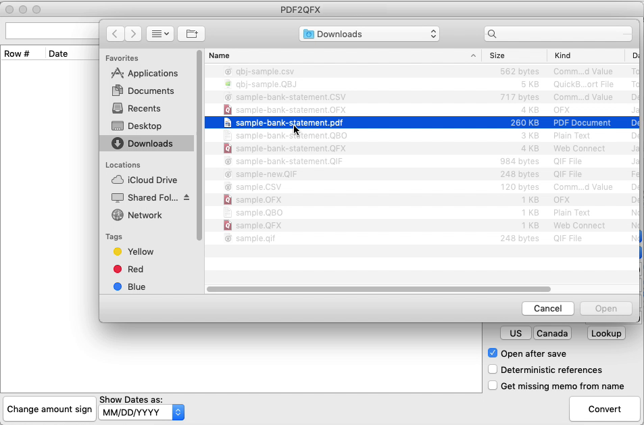644x425 pixels.
Task: Click the Change amount sign button
Action: pyautogui.click(x=49, y=409)
